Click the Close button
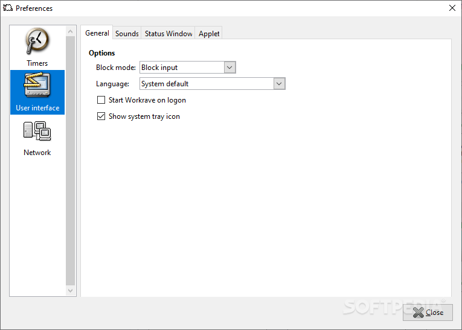462x330 pixels. (x=428, y=313)
